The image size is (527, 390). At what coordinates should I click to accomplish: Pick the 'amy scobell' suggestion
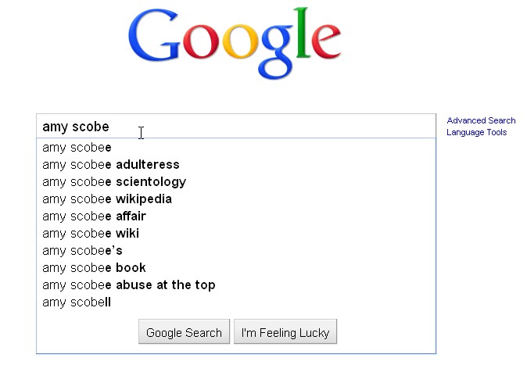tap(77, 302)
